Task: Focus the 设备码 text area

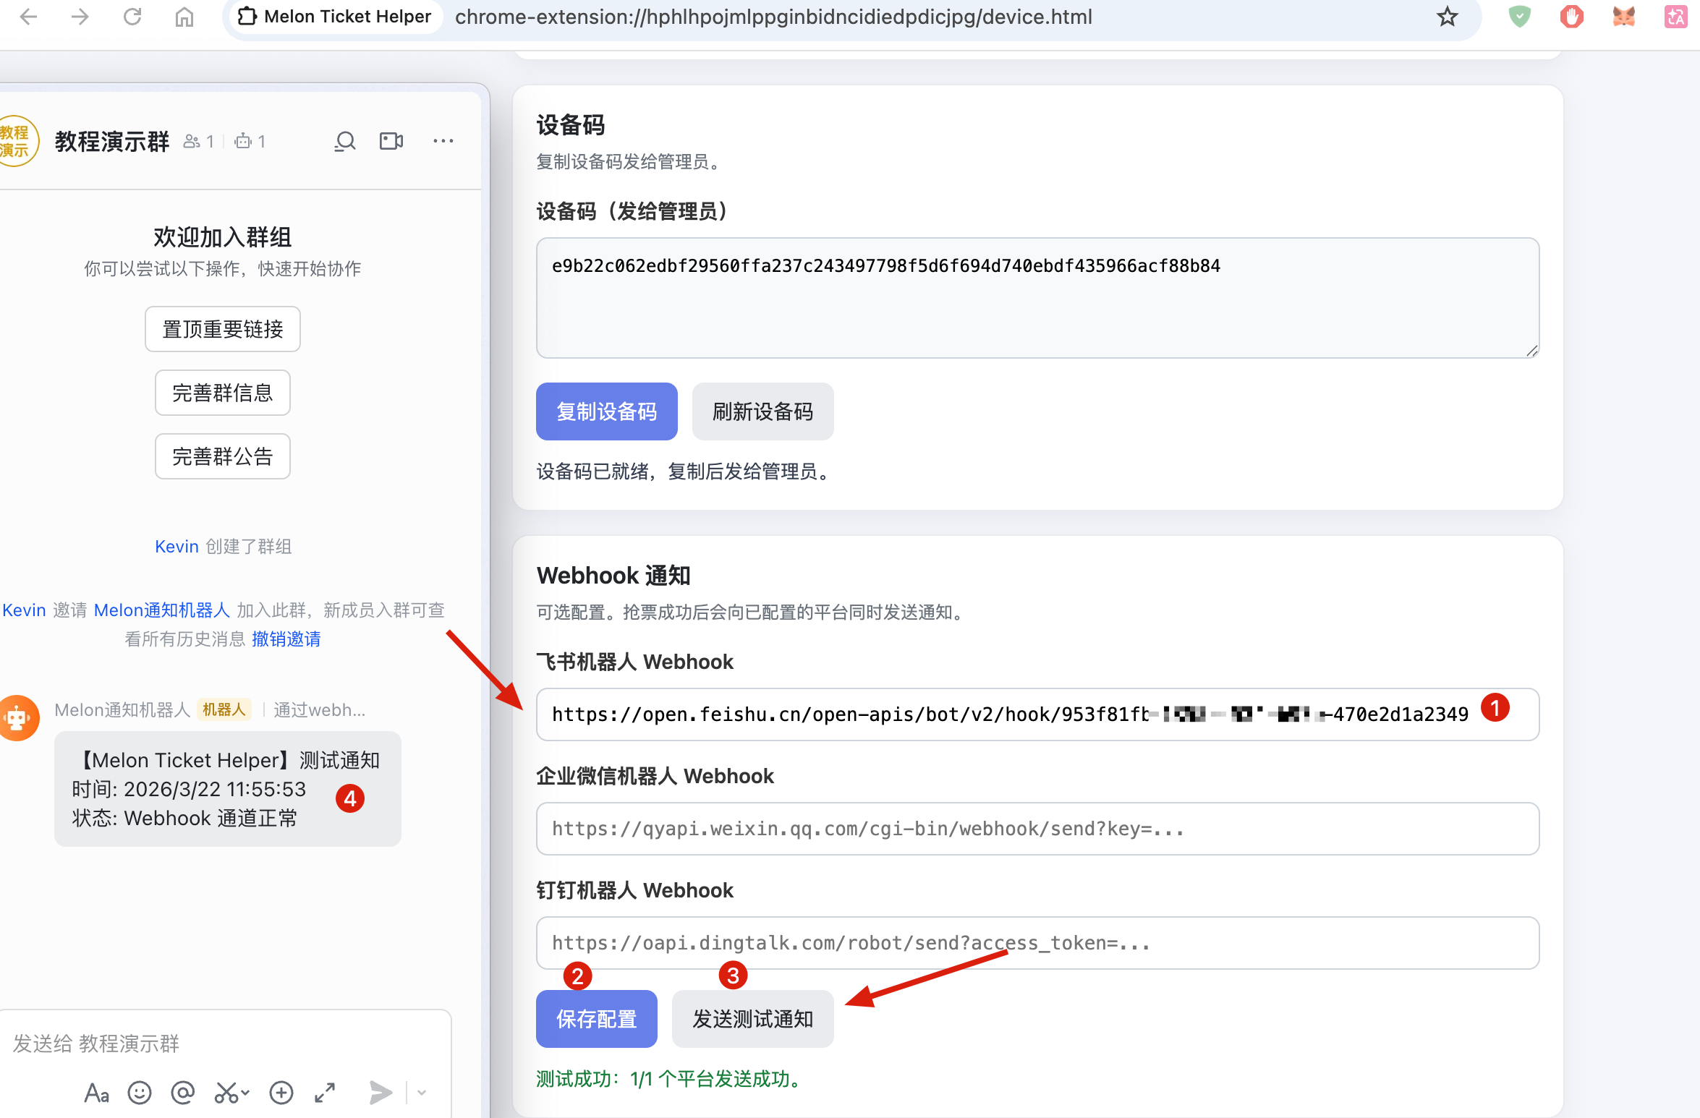Action: point(1037,298)
